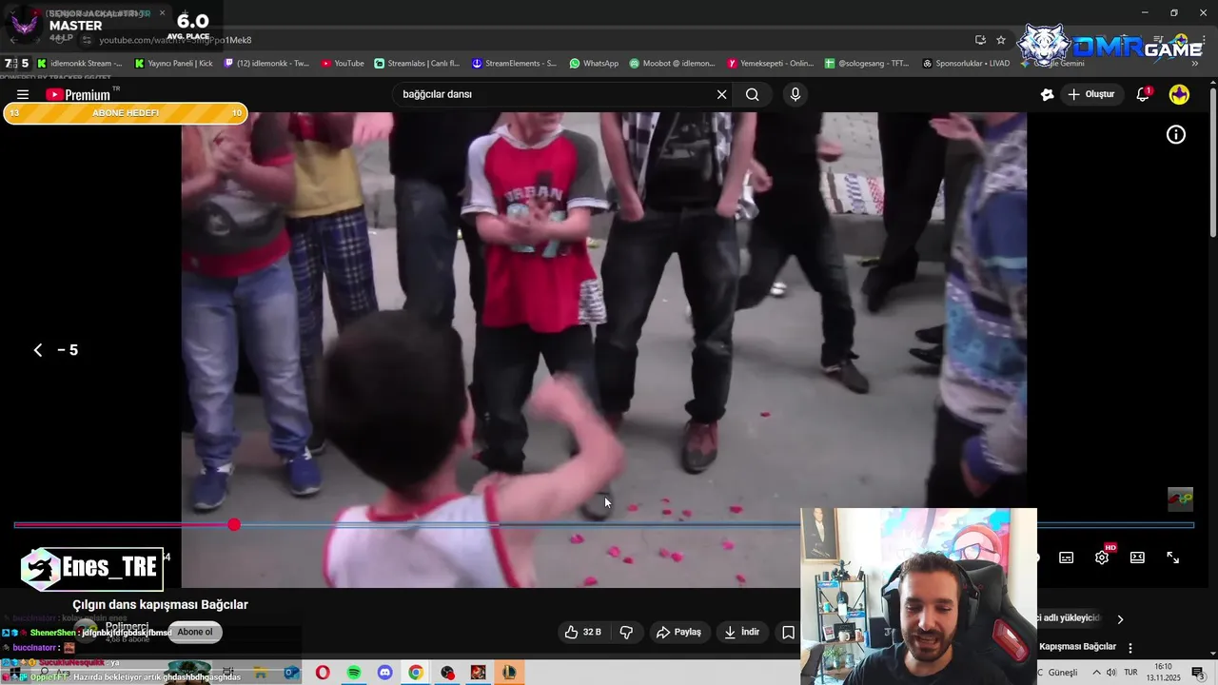
Task: Open Opera from the taskbar
Action: pyautogui.click(x=323, y=673)
